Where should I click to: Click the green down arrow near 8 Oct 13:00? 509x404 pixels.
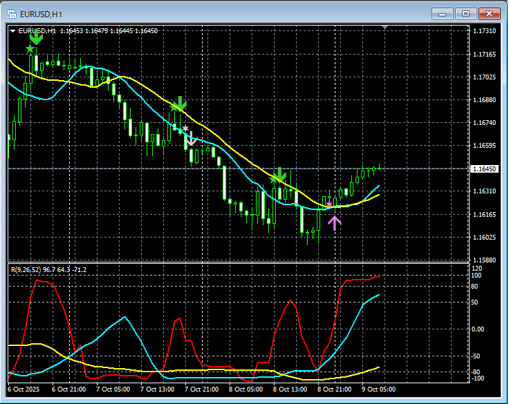[280, 174]
